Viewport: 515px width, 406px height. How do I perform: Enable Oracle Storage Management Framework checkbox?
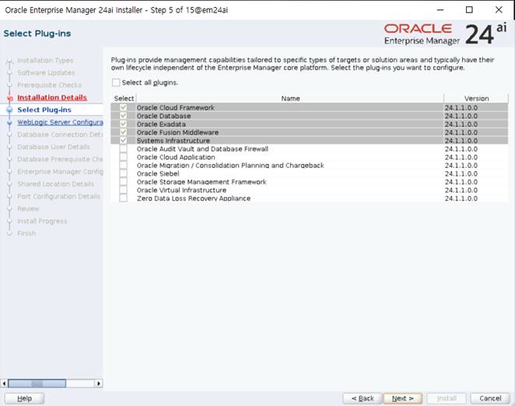123,182
